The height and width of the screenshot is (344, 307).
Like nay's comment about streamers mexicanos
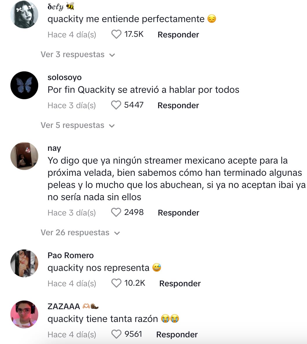coord(116,212)
